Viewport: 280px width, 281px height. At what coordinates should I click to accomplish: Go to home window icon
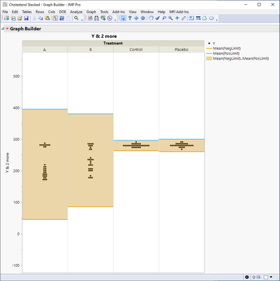pyautogui.click(x=253, y=277)
